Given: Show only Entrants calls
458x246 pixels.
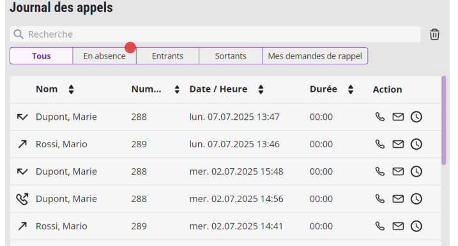Looking at the screenshot, I should [167, 56].
